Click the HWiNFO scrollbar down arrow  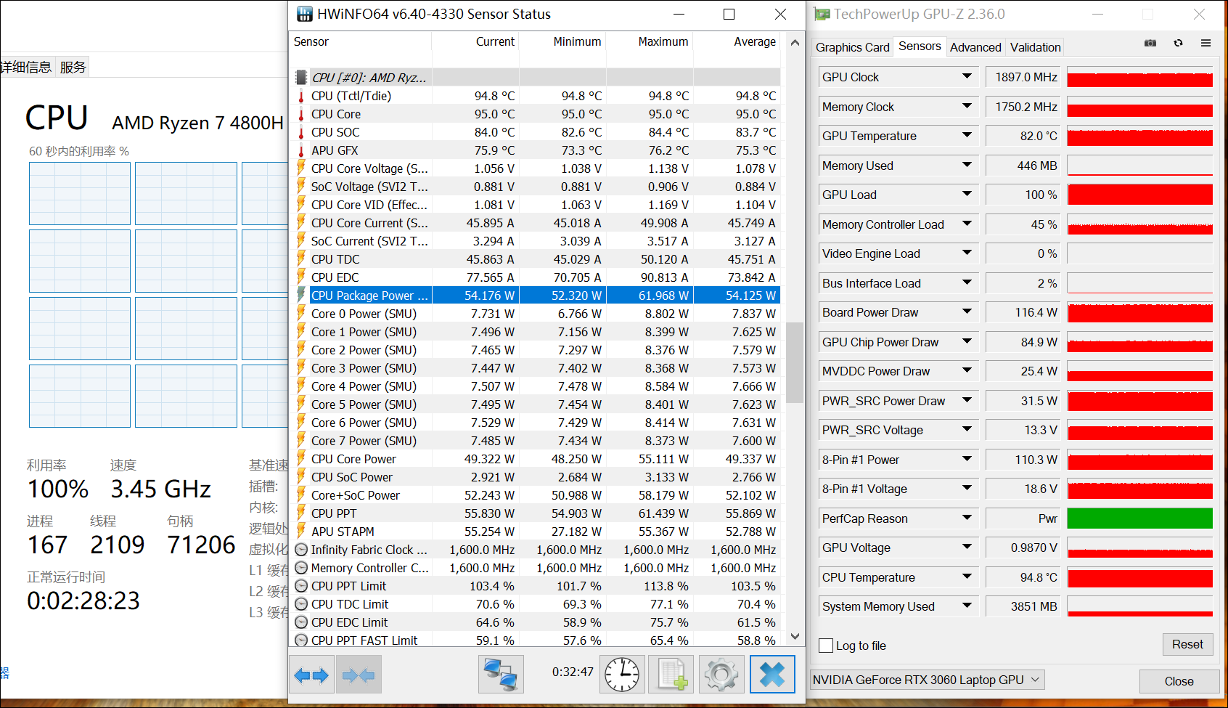point(795,637)
